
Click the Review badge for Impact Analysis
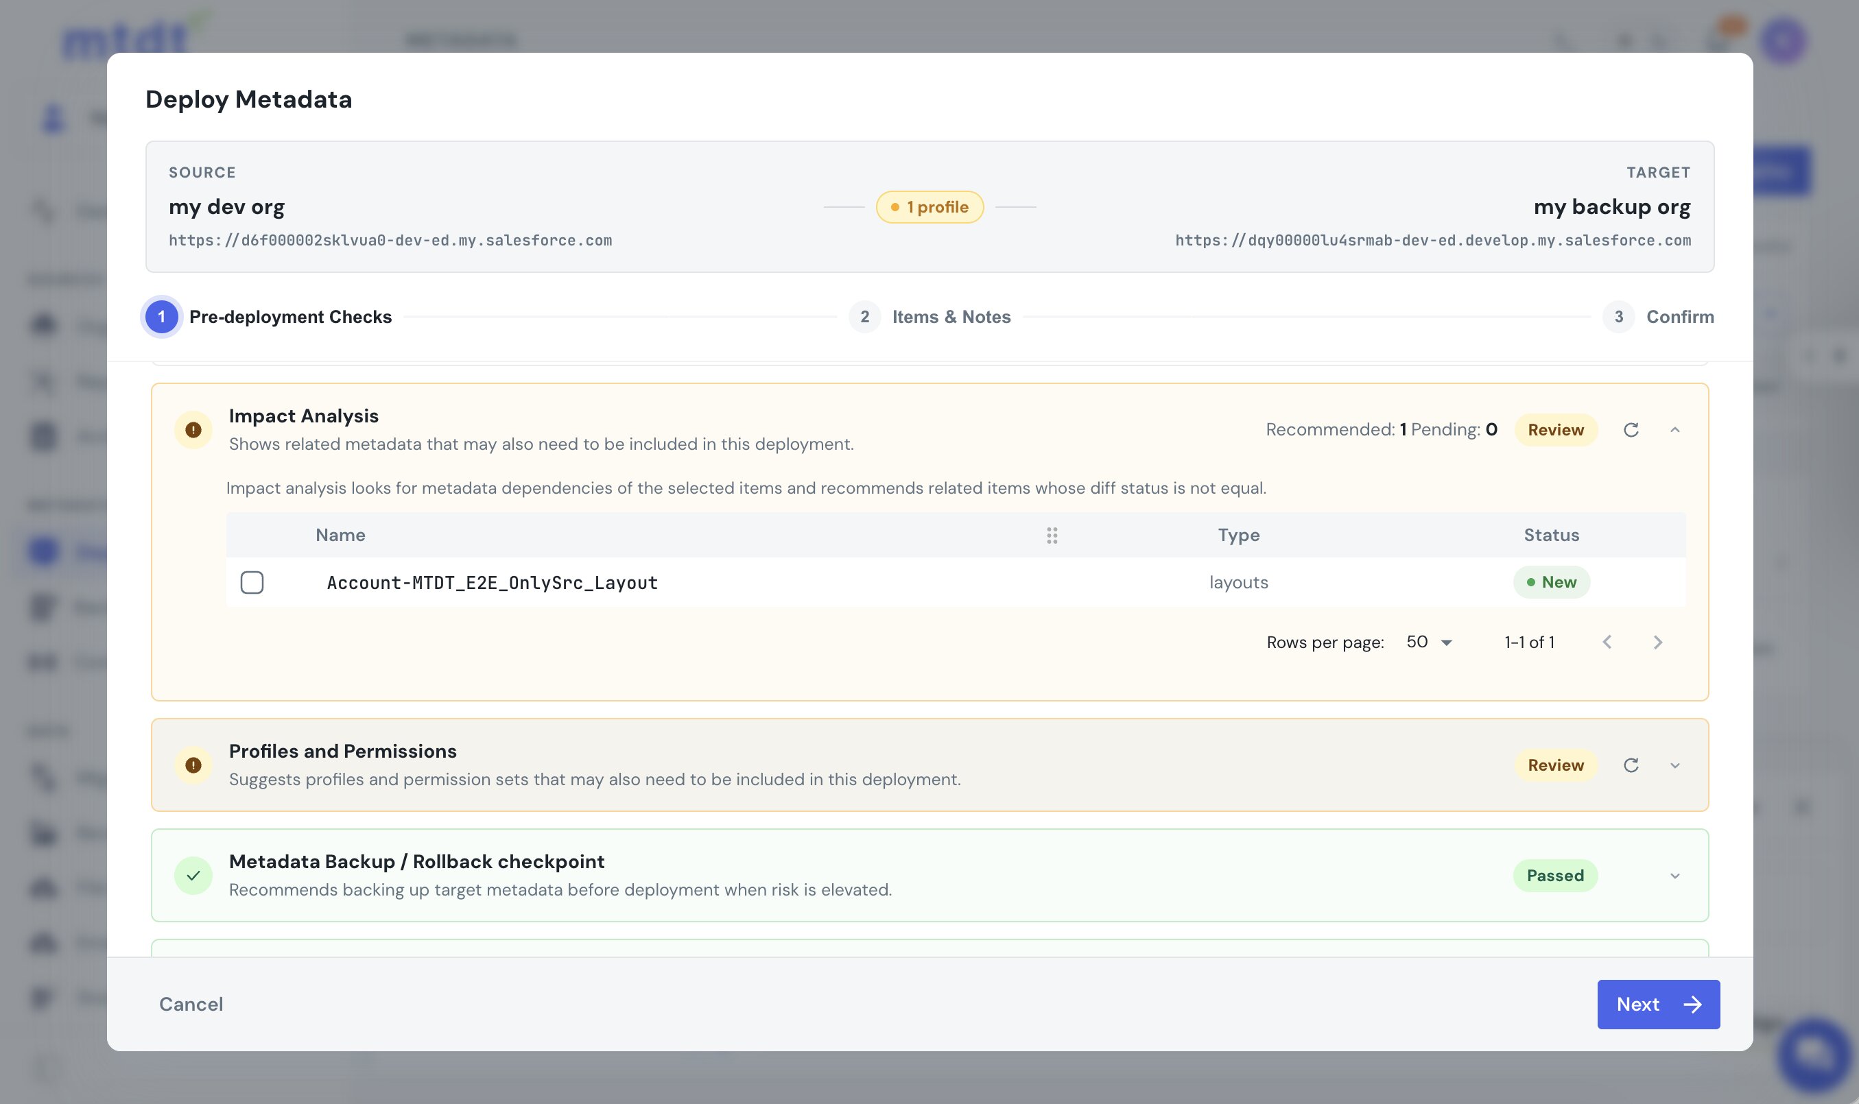click(x=1555, y=430)
